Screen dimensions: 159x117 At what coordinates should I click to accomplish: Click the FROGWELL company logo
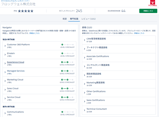click(x=153, y=3)
